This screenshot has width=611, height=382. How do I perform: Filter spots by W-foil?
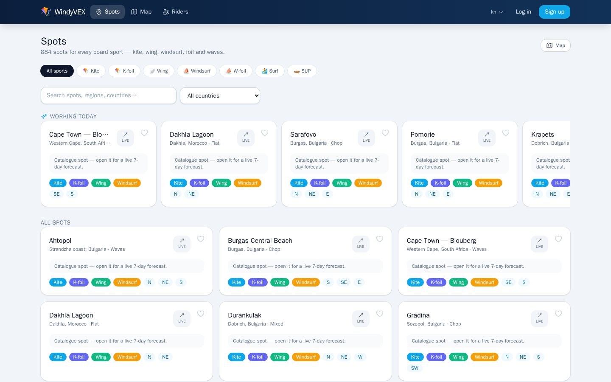tap(236, 71)
